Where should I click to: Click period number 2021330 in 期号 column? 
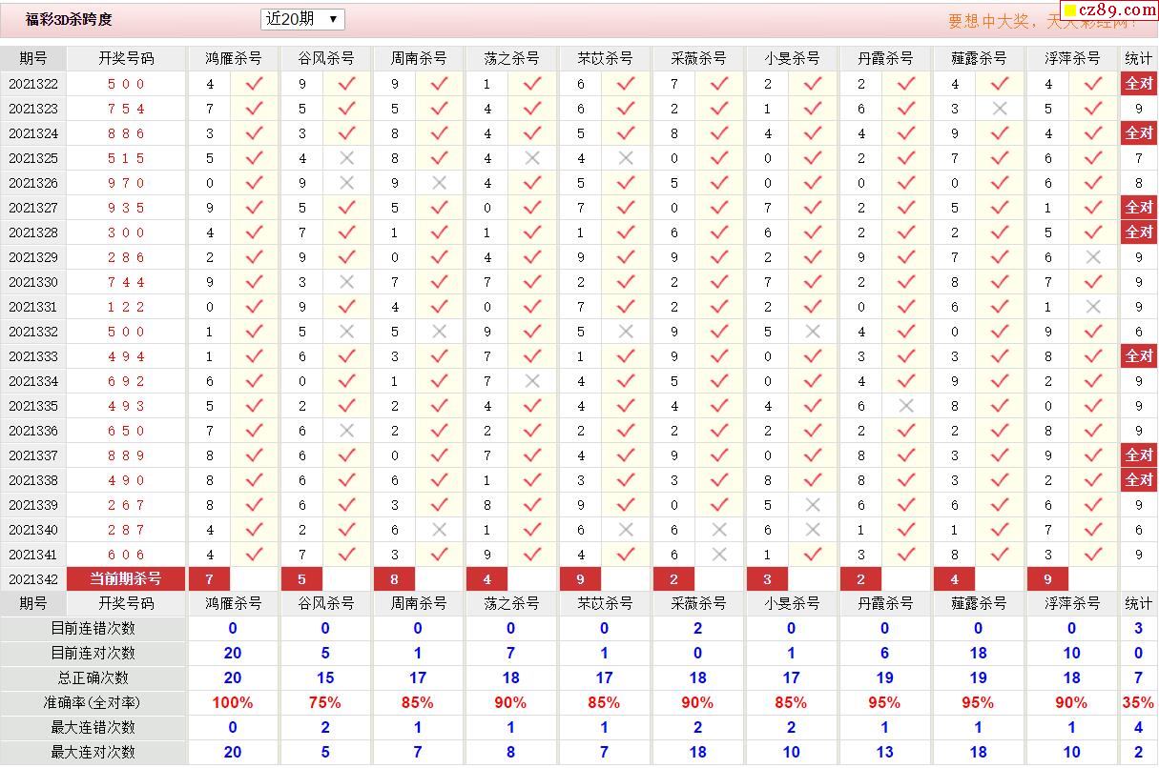pyautogui.click(x=33, y=282)
